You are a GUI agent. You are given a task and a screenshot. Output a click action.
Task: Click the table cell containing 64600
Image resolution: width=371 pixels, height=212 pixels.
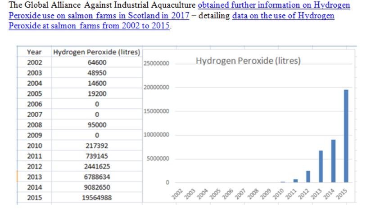[x=96, y=62]
